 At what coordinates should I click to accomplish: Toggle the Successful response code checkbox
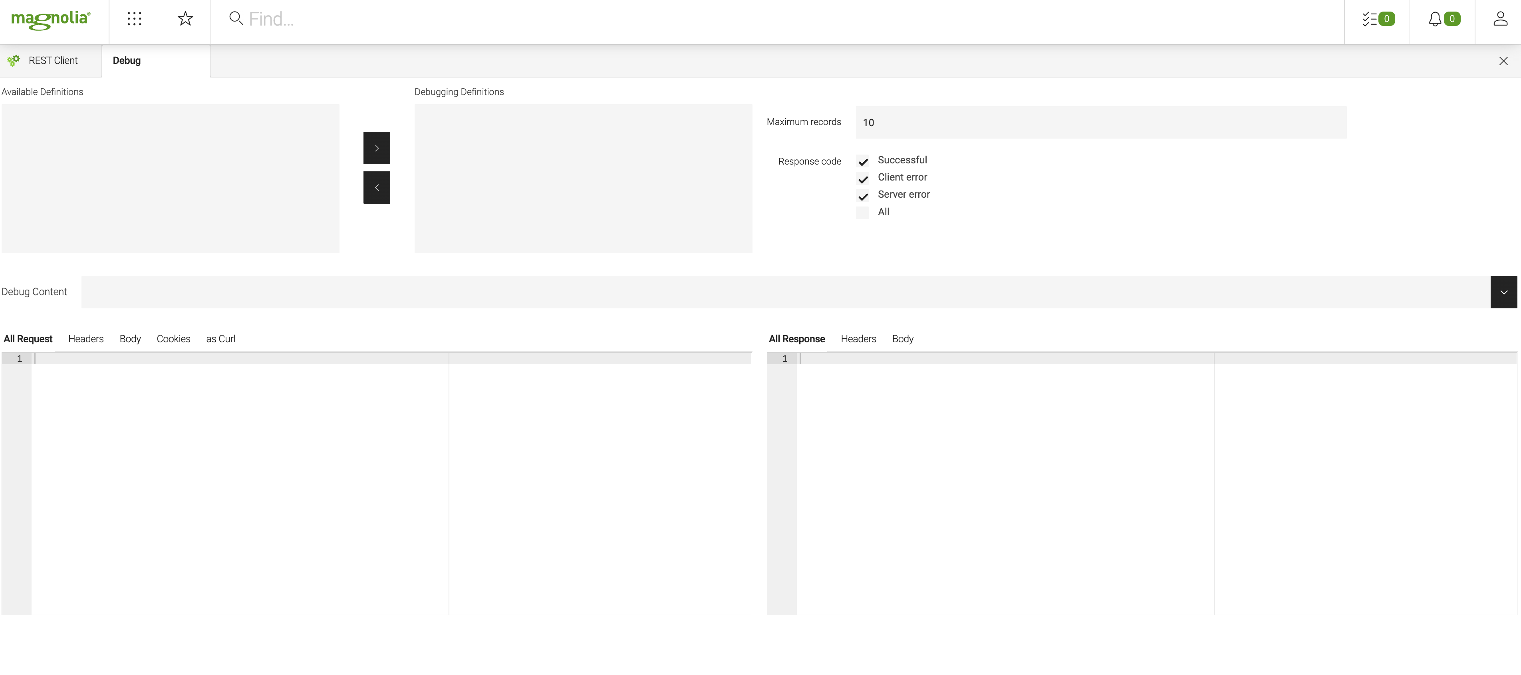pyautogui.click(x=863, y=161)
